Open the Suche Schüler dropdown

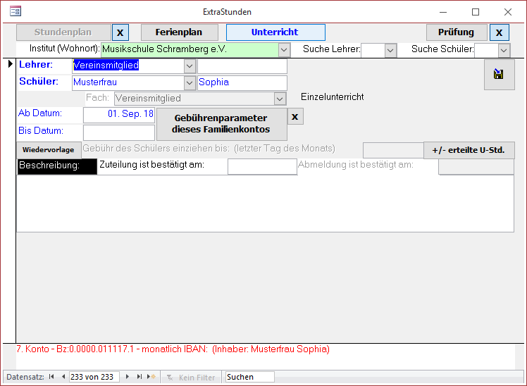coord(503,50)
